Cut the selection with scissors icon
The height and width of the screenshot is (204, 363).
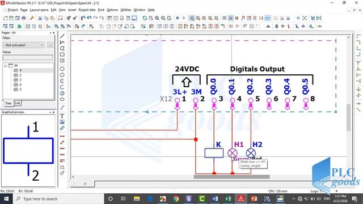click(x=40, y=18)
